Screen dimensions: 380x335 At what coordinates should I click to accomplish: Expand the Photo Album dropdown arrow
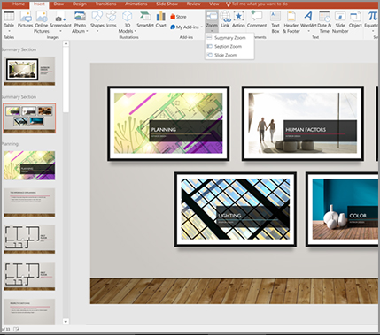87,31
